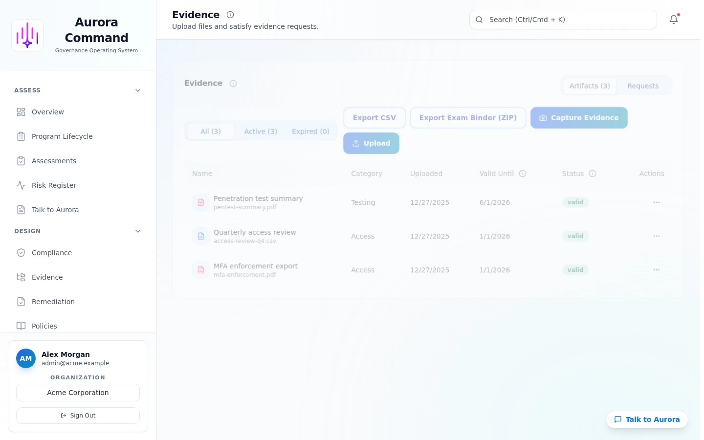This screenshot has width=704, height=440.
Task: Click the info icon next to Valid Until
Action: [523, 174]
